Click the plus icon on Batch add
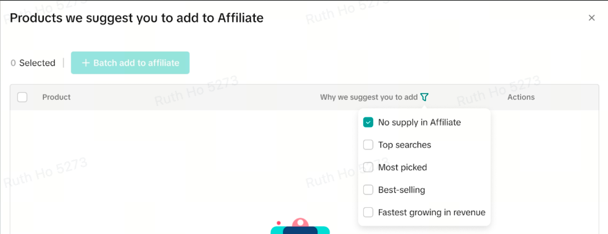 pyautogui.click(x=86, y=63)
